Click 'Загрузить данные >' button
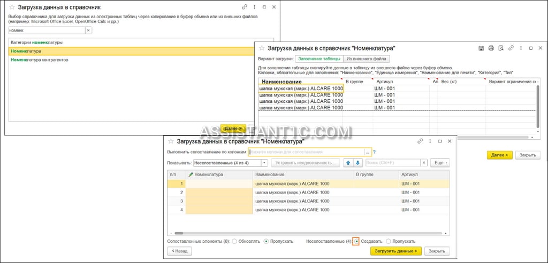Image resolution: width=548 pixels, height=263 pixels. (396, 251)
